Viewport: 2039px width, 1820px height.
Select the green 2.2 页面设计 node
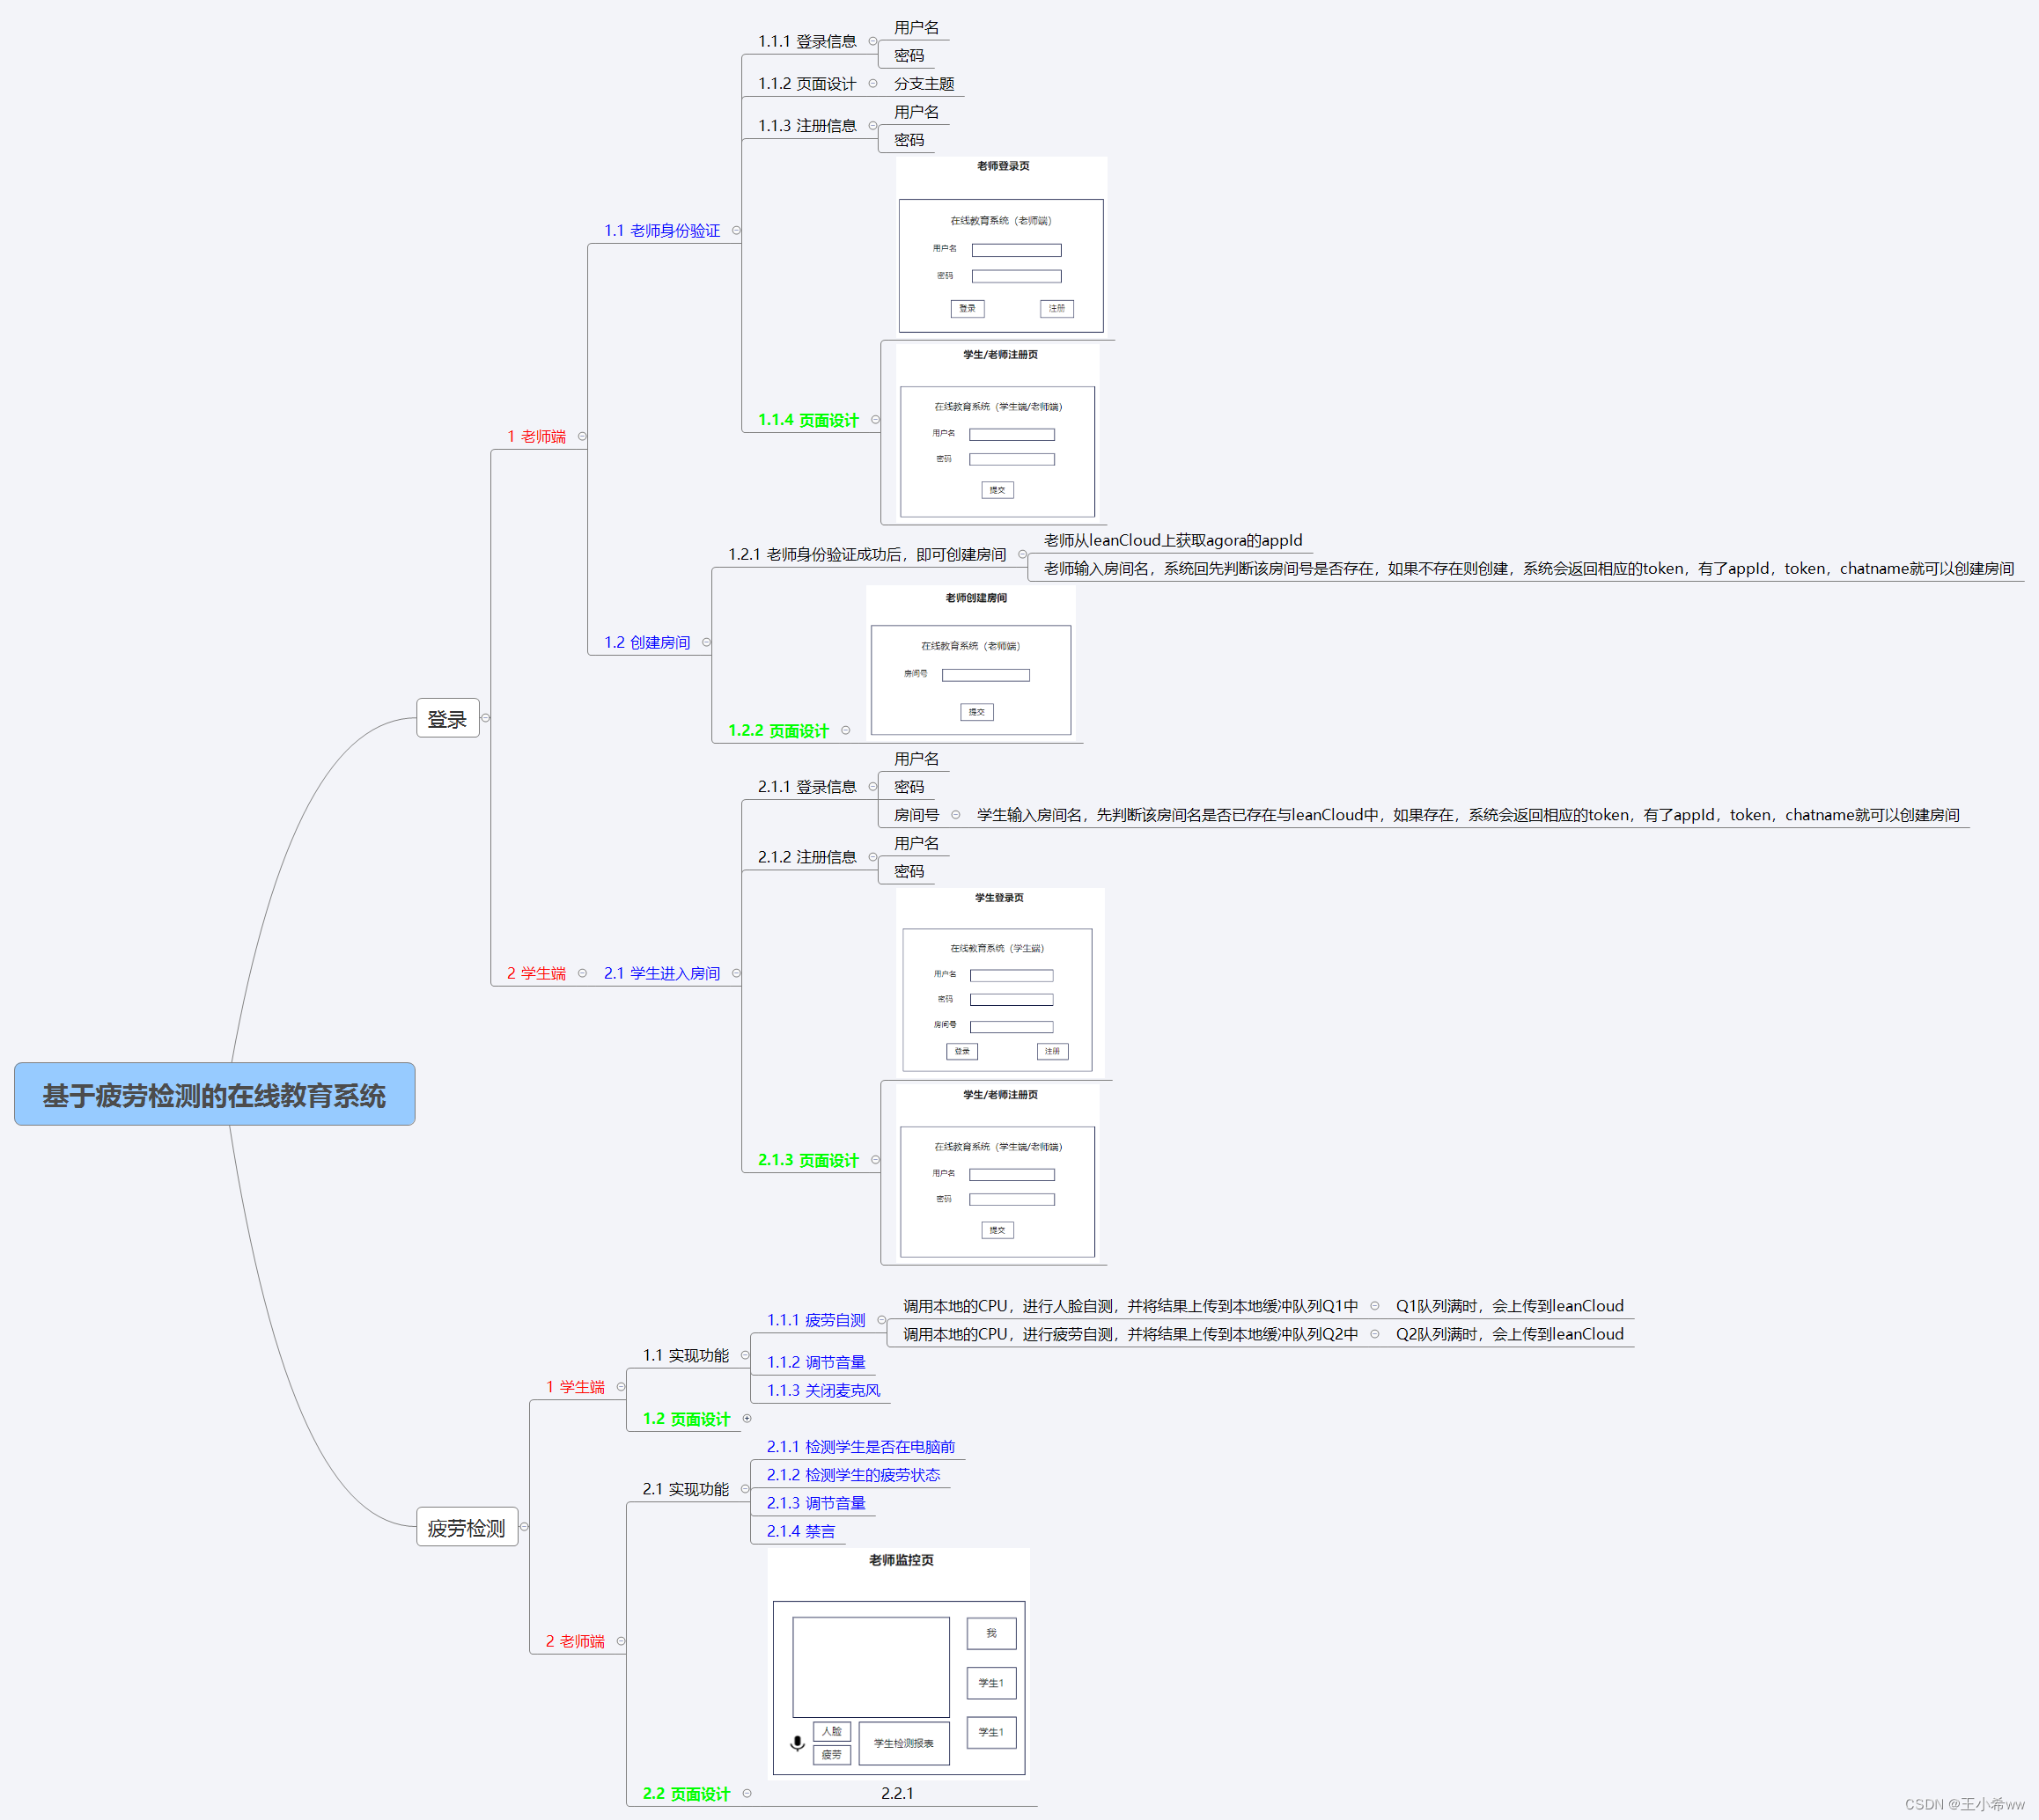(687, 1793)
